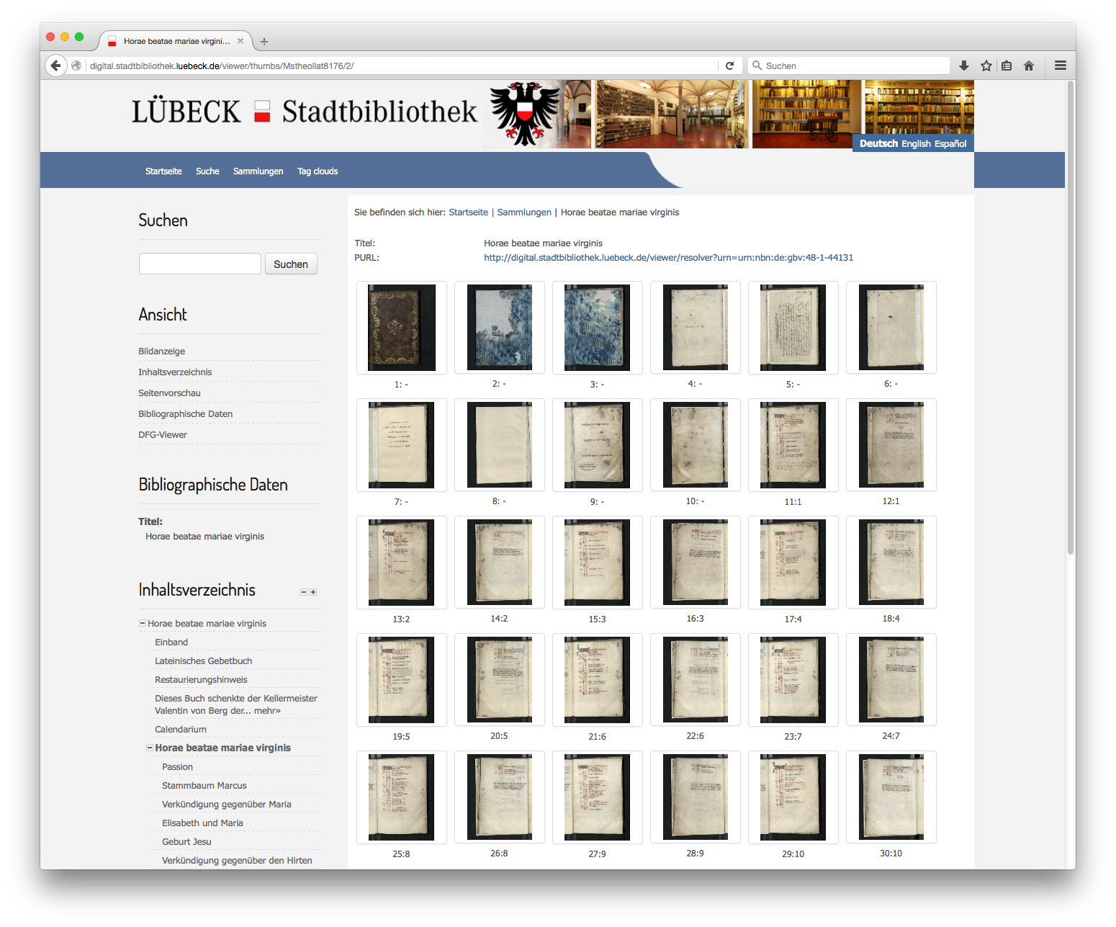Open the Inhaltsverzeichnis view link
1116x927 pixels.
[x=175, y=372]
